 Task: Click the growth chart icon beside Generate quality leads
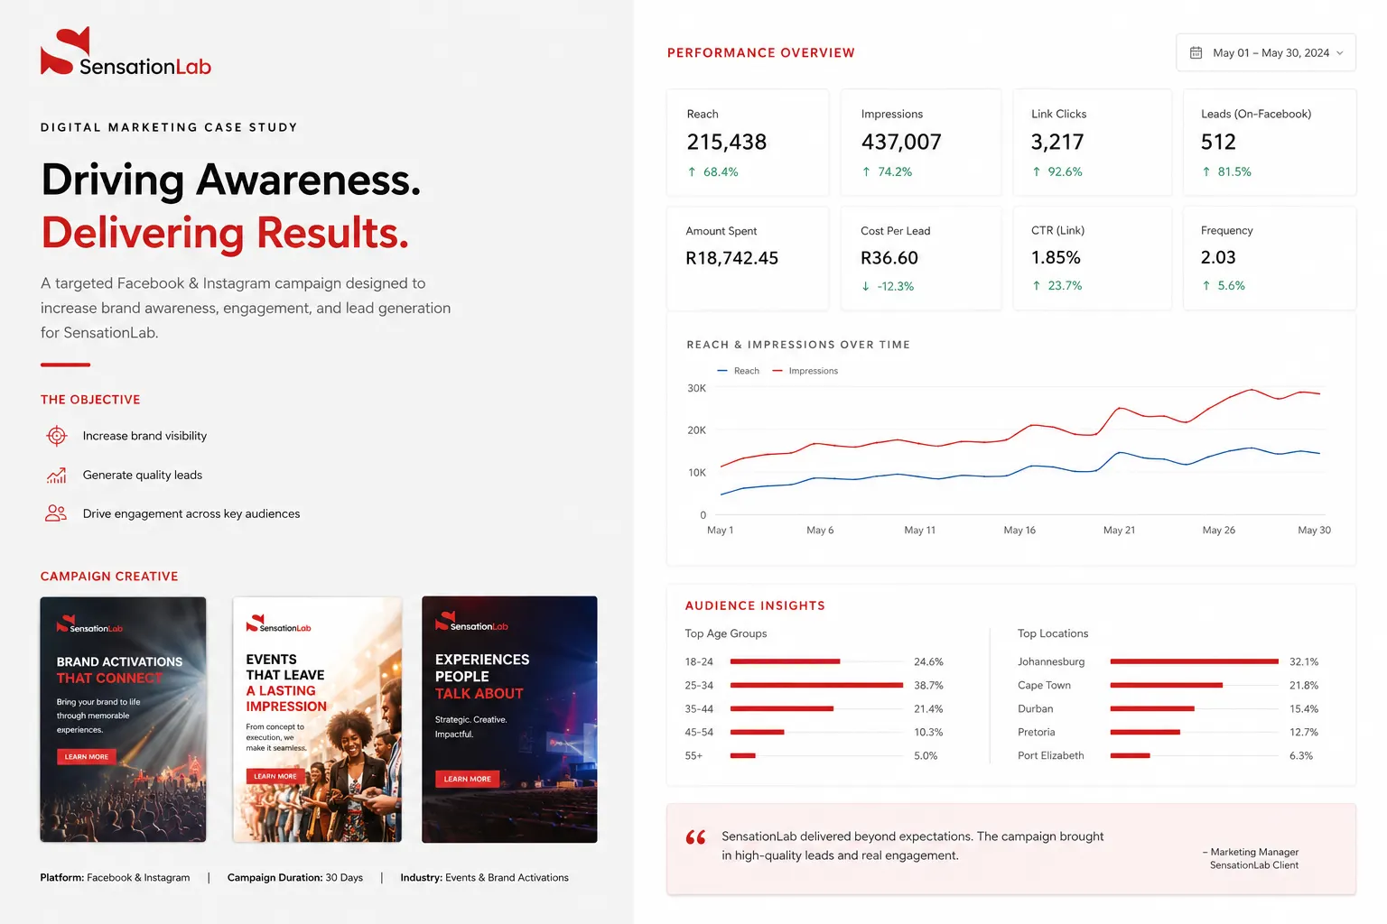click(x=56, y=475)
